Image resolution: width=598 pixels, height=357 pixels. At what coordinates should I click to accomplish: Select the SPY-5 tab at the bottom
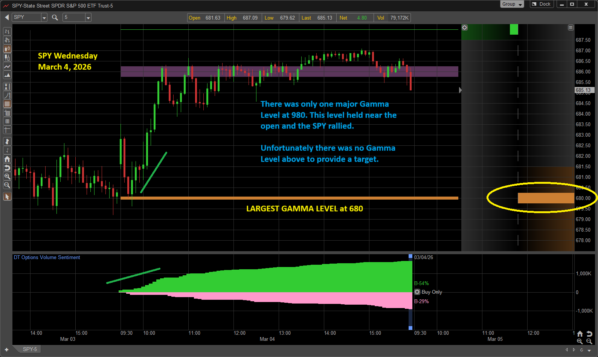coord(30,349)
